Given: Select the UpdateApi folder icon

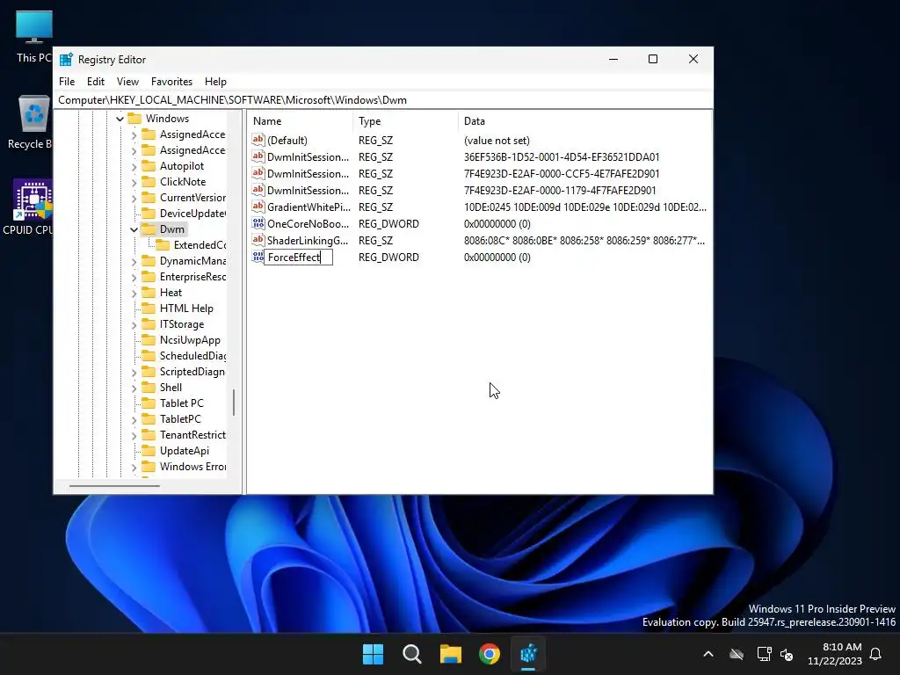Looking at the screenshot, I should click(149, 451).
